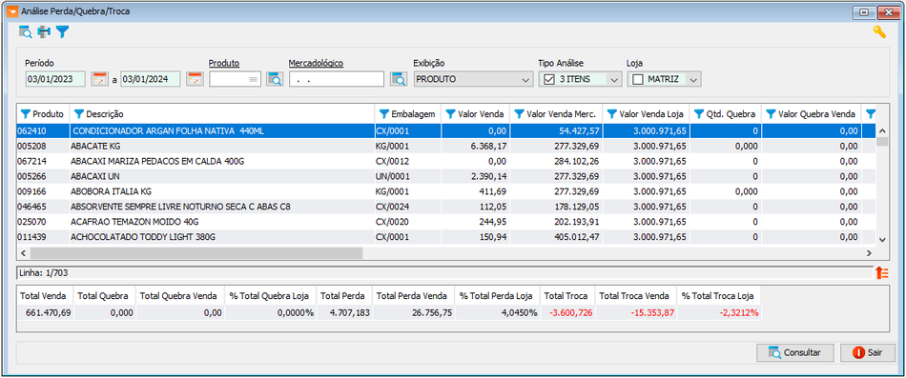Open calendar picker for end date 03/01/2024

coord(195,79)
